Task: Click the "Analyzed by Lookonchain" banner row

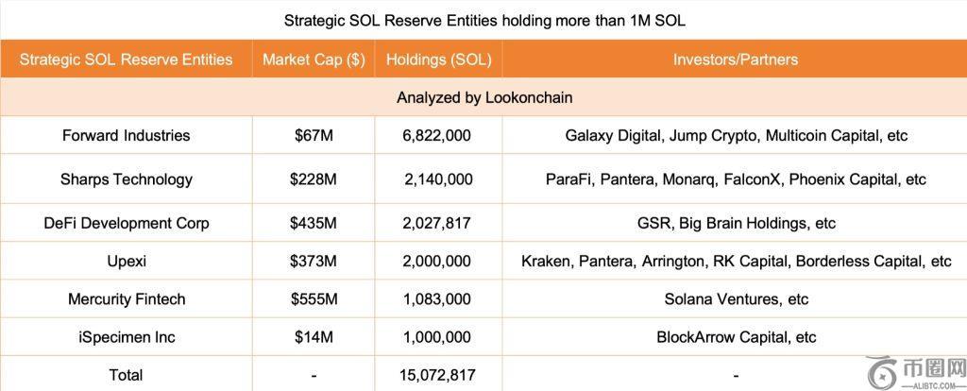Action: click(483, 97)
